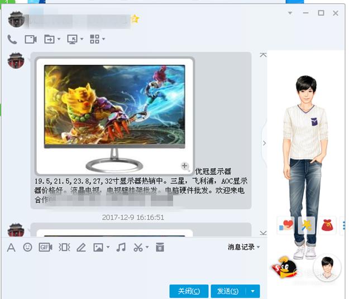
Task: Open the calculator-like tool icon in the input toolbar
Action: pos(160,247)
